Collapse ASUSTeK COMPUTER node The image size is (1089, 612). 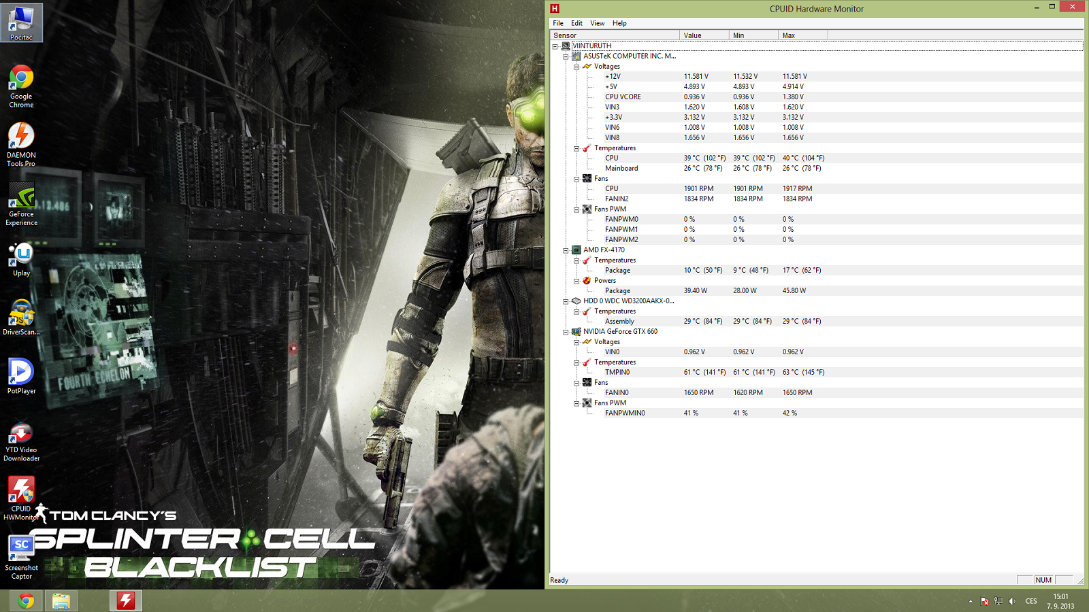(566, 56)
